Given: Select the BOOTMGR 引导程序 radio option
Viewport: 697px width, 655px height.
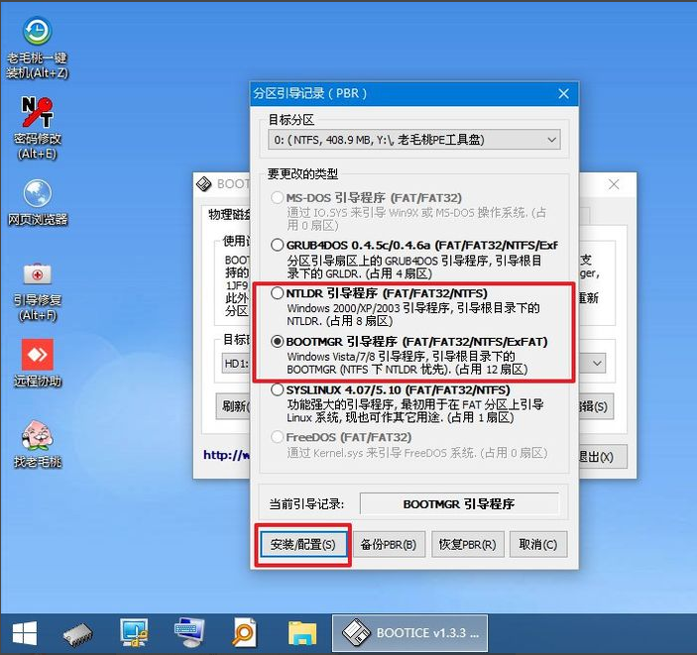Looking at the screenshot, I should [278, 342].
